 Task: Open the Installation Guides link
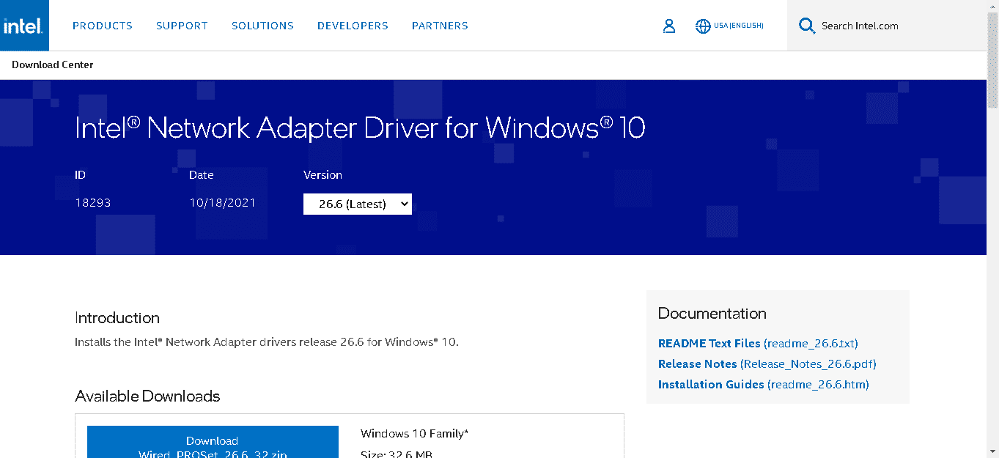[x=763, y=385]
